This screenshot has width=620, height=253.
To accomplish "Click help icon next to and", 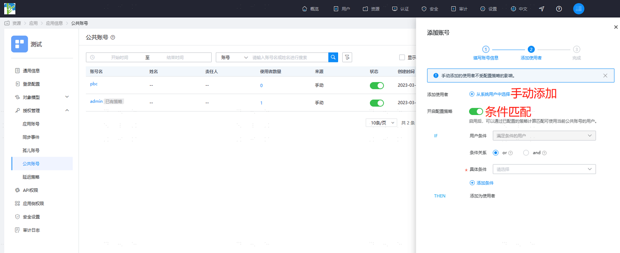I will [x=544, y=153].
